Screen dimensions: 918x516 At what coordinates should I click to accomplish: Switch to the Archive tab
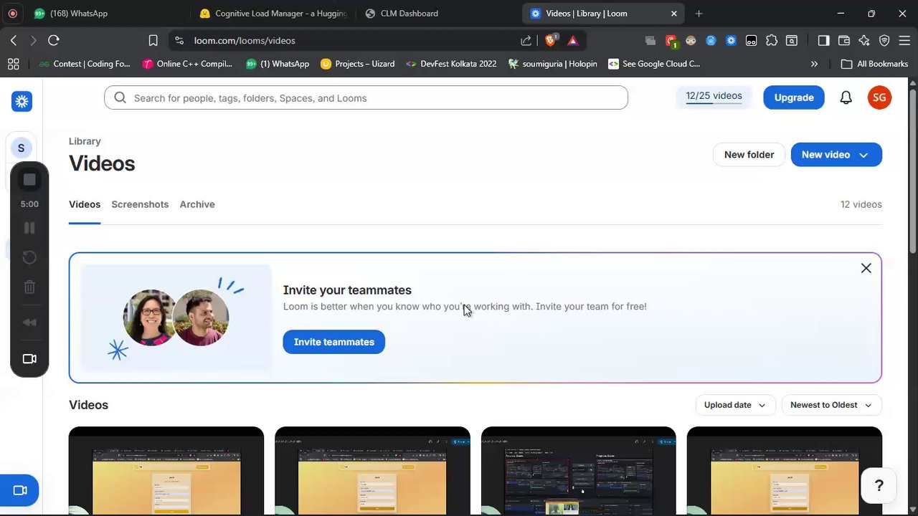197,204
